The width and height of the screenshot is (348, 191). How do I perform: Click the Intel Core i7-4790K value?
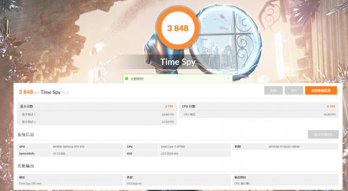(x=173, y=147)
